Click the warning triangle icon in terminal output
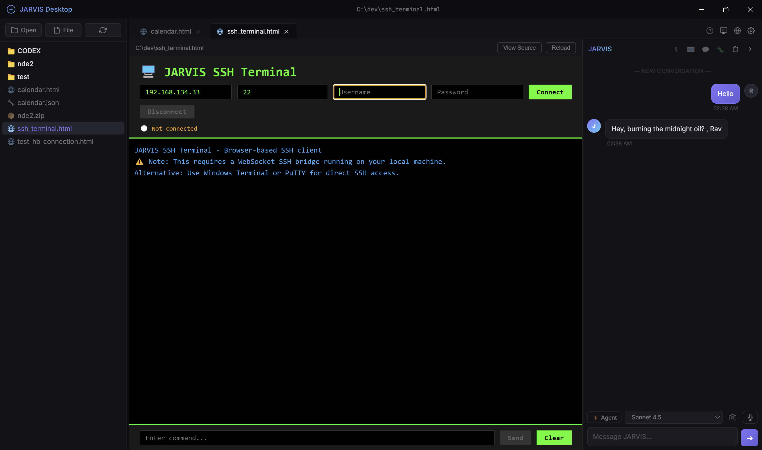 (x=139, y=162)
